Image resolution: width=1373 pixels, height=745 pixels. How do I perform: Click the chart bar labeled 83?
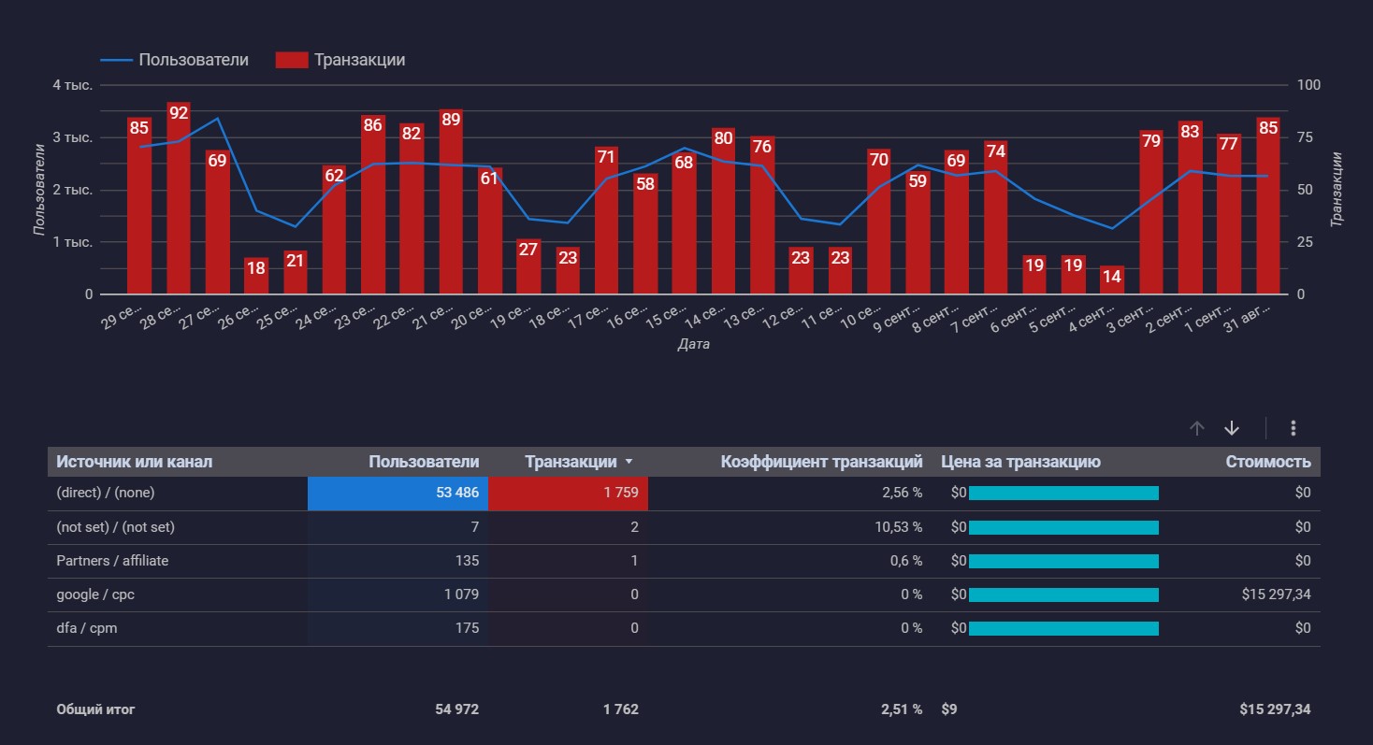[1190, 208]
